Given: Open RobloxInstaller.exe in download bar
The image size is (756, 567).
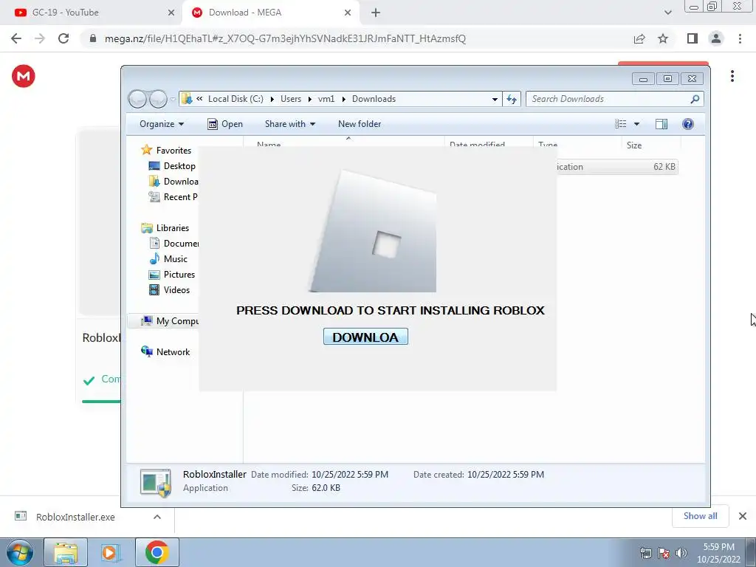Looking at the screenshot, I should [75, 517].
